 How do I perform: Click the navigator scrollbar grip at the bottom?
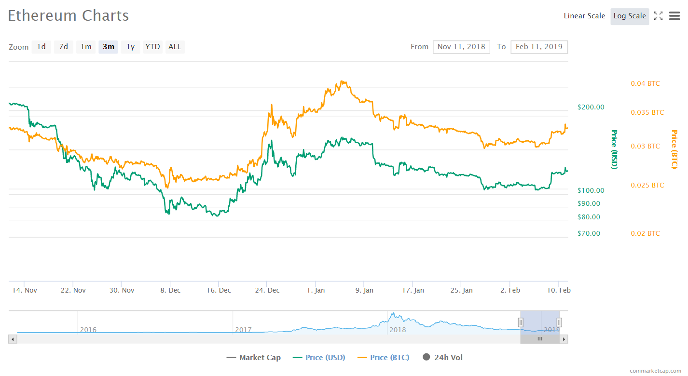click(x=539, y=339)
